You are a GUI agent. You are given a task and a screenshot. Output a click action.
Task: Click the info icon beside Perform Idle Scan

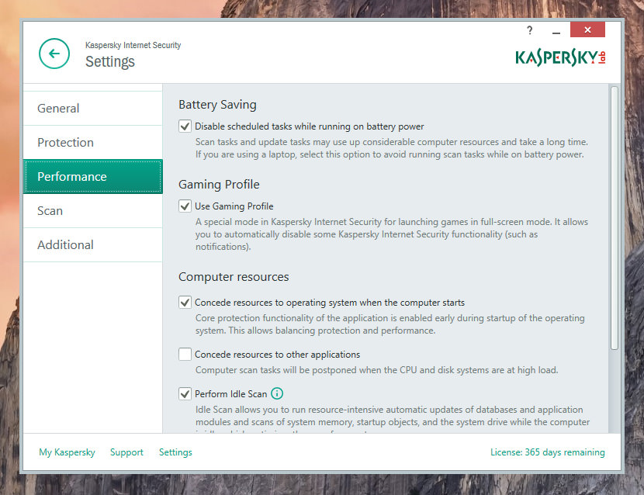277,393
